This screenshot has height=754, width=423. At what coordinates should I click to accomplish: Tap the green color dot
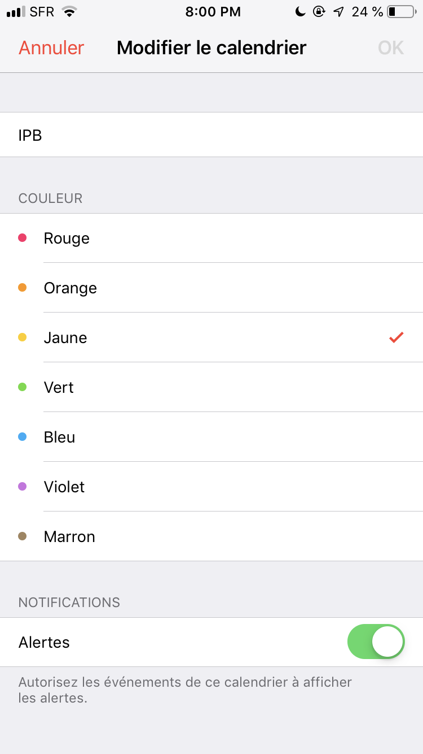coord(23,387)
